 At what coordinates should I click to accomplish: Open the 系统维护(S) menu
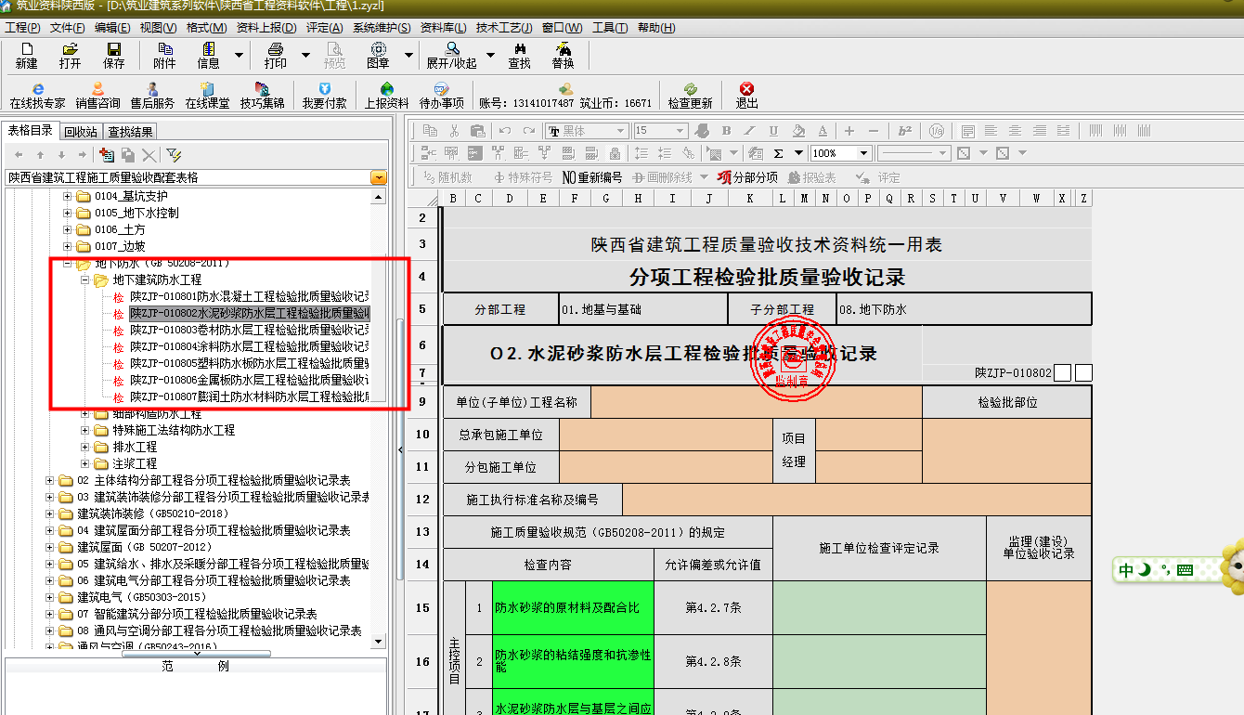[382, 28]
